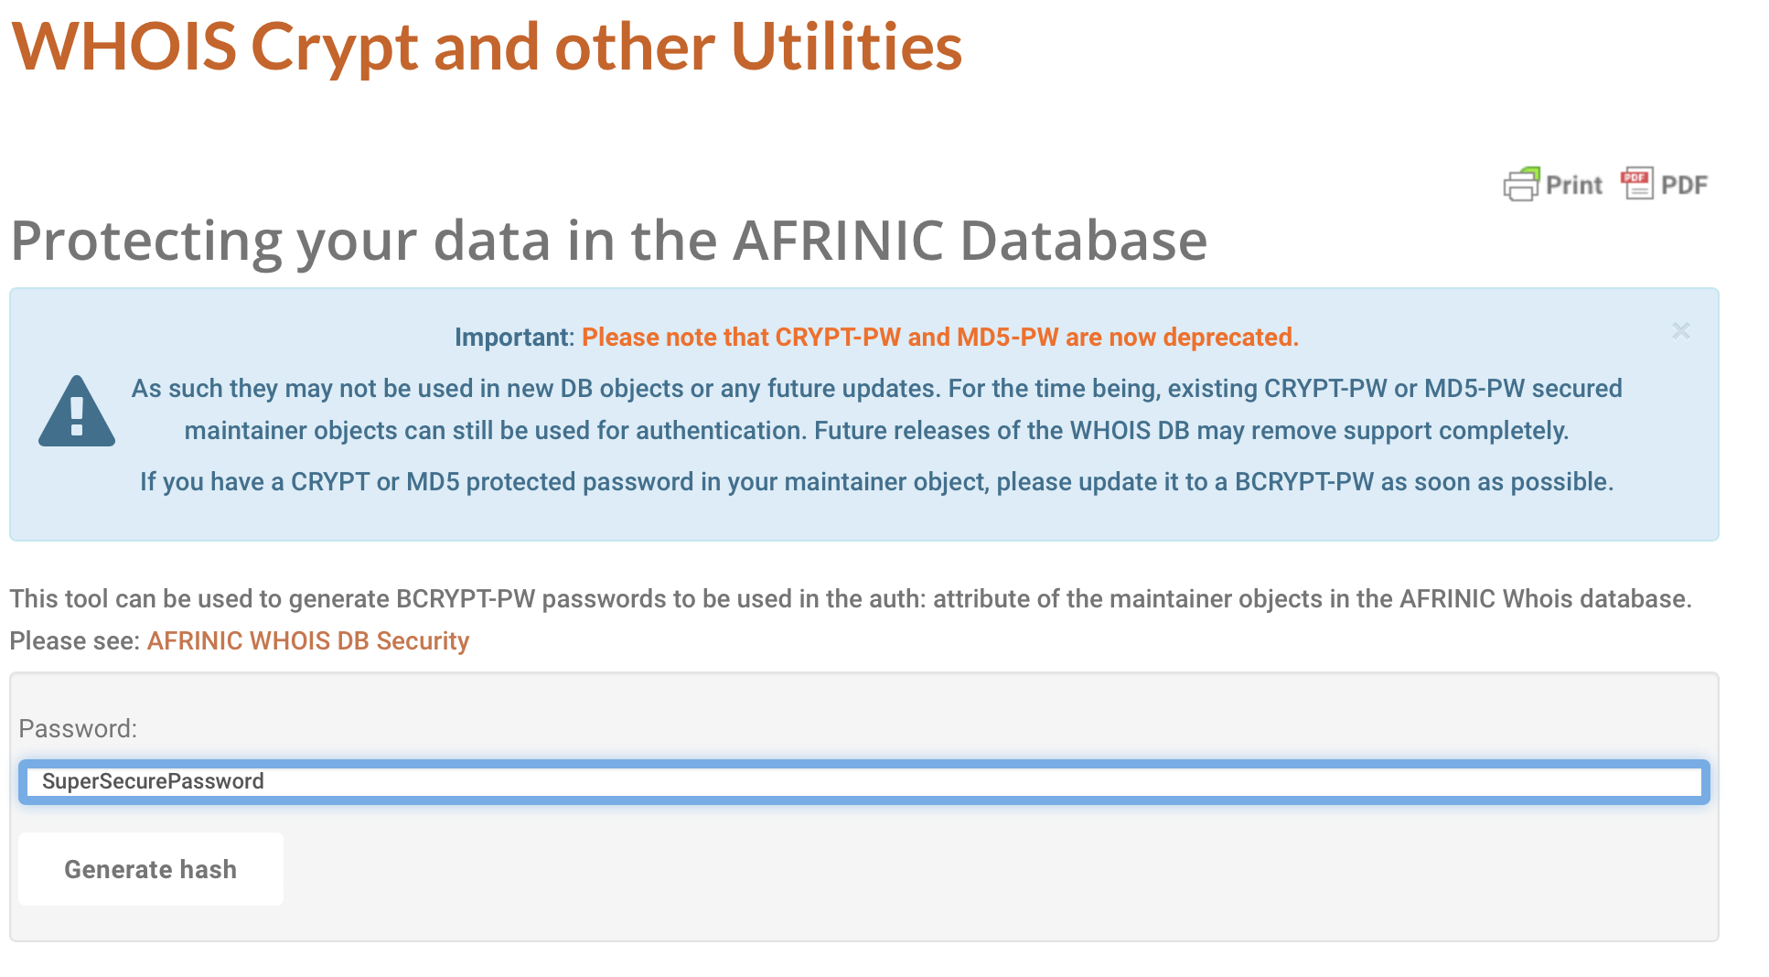
Task: Click the "maintainer objects can still" line
Action: click(876, 431)
